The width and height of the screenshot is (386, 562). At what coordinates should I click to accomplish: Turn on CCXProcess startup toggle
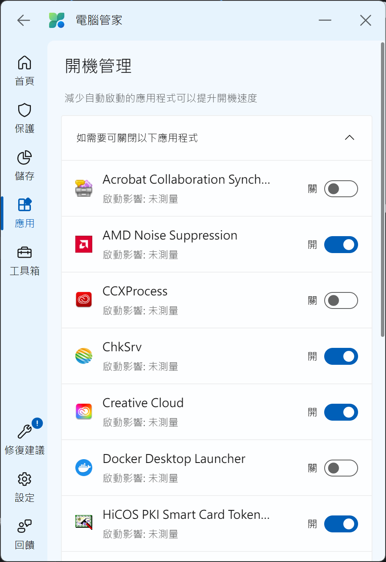point(341,300)
